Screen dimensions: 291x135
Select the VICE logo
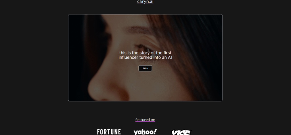[x=181, y=132]
